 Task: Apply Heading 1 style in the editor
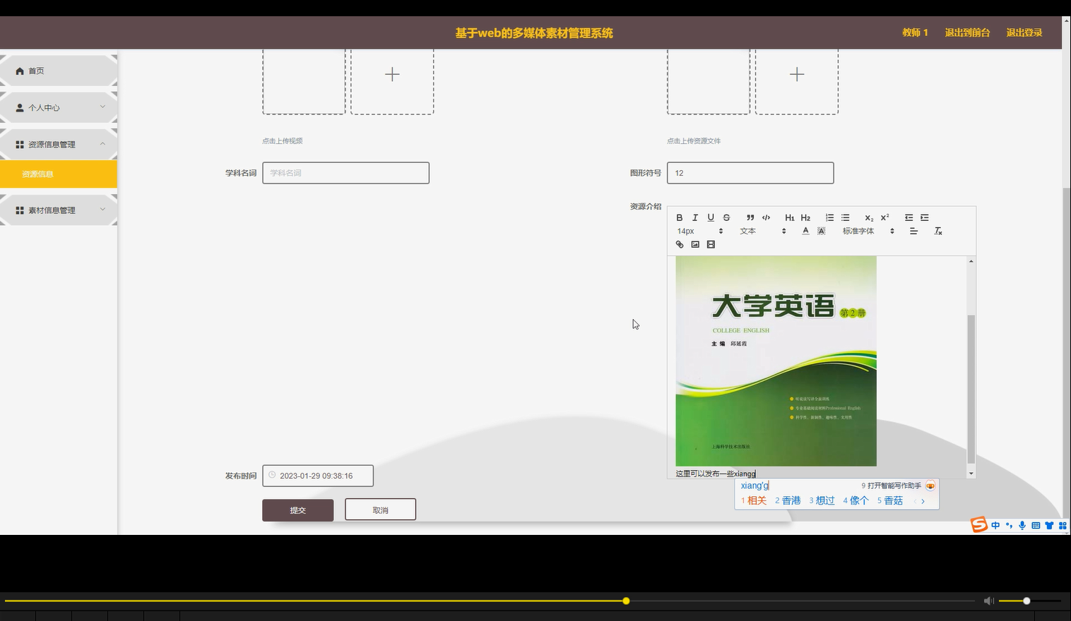coord(790,217)
